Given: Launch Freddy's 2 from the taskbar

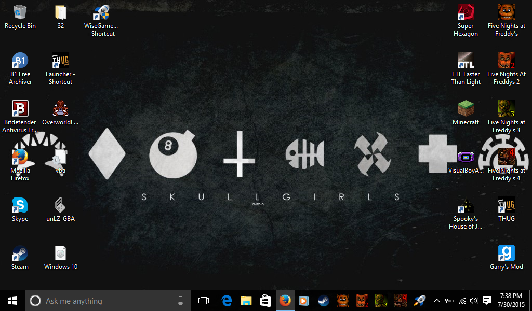Looking at the screenshot, I should point(362,301).
